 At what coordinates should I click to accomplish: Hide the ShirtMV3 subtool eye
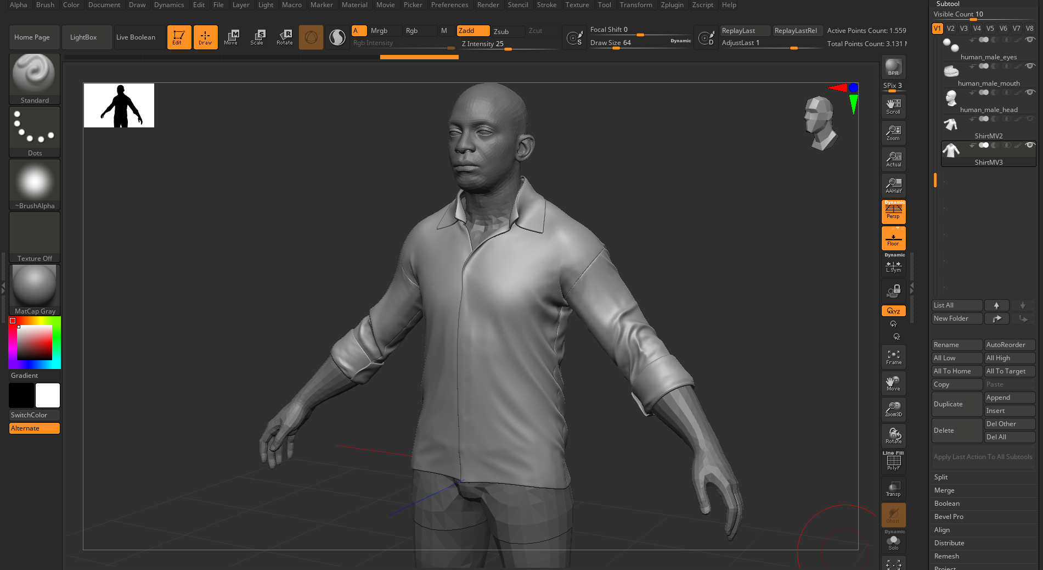pos(1030,146)
